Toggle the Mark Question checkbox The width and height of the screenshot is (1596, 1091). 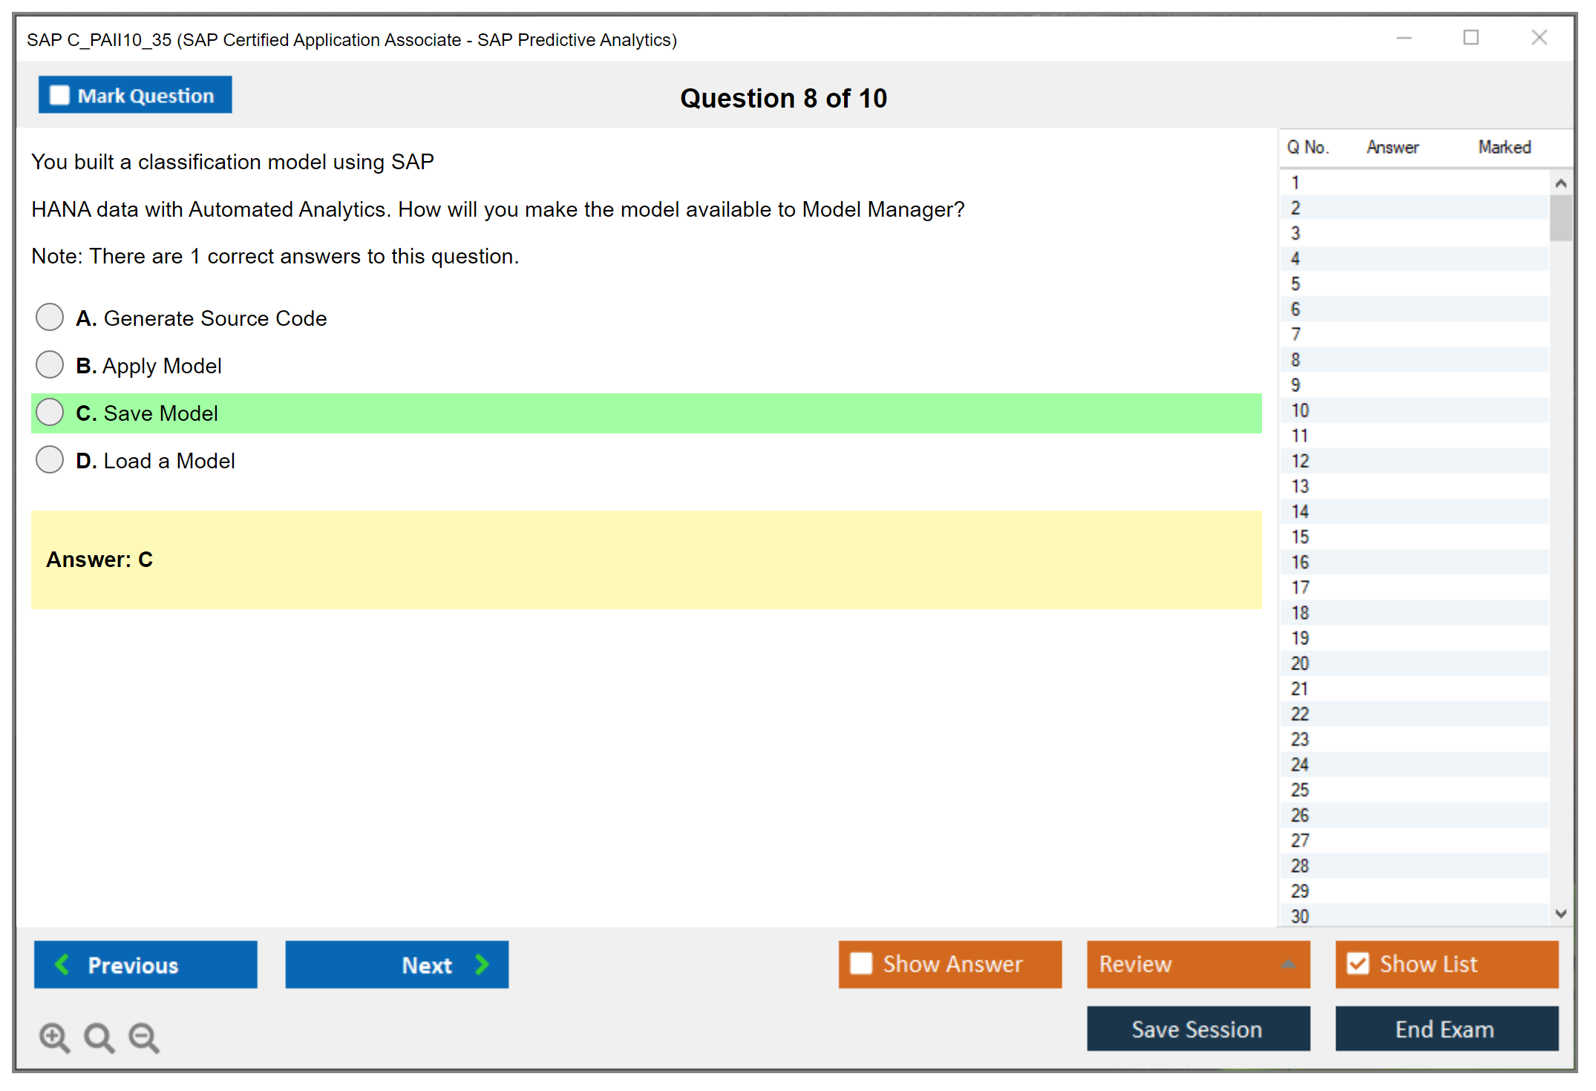point(59,95)
